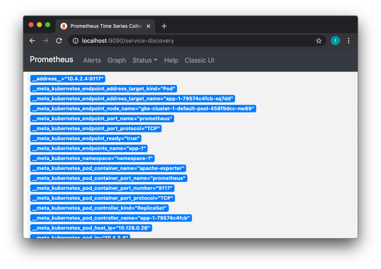Open the Graph page
Viewport: 381px width, 269px height.
117,60
